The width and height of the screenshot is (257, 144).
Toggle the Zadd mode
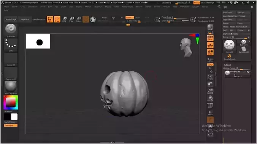[130, 17]
